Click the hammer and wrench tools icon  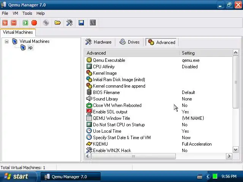(x=69, y=23)
